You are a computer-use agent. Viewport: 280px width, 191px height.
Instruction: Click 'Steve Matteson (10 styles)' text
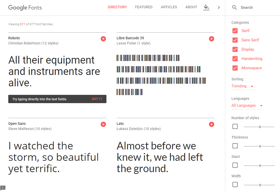pyautogui.click(x=30, y=129)
